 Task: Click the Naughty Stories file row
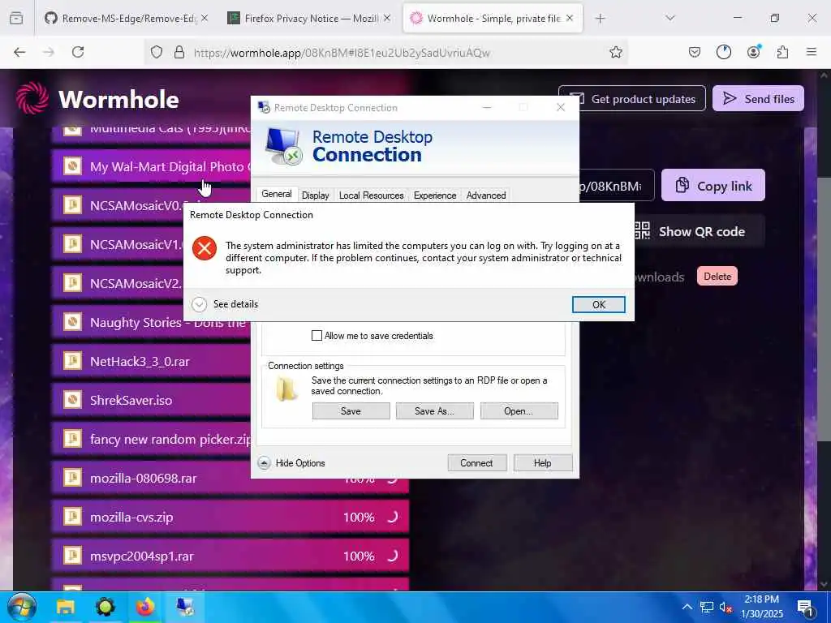(x=151, y=322)
